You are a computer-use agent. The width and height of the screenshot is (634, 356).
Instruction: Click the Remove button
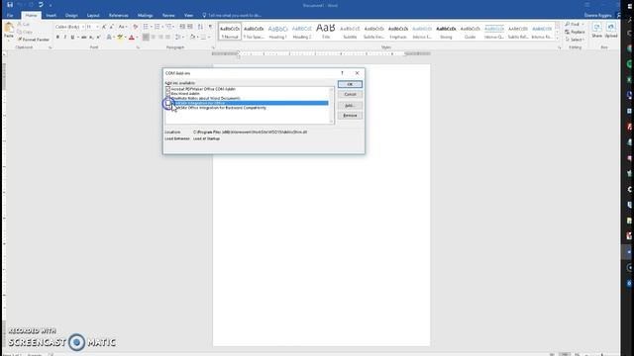[350, 116]
